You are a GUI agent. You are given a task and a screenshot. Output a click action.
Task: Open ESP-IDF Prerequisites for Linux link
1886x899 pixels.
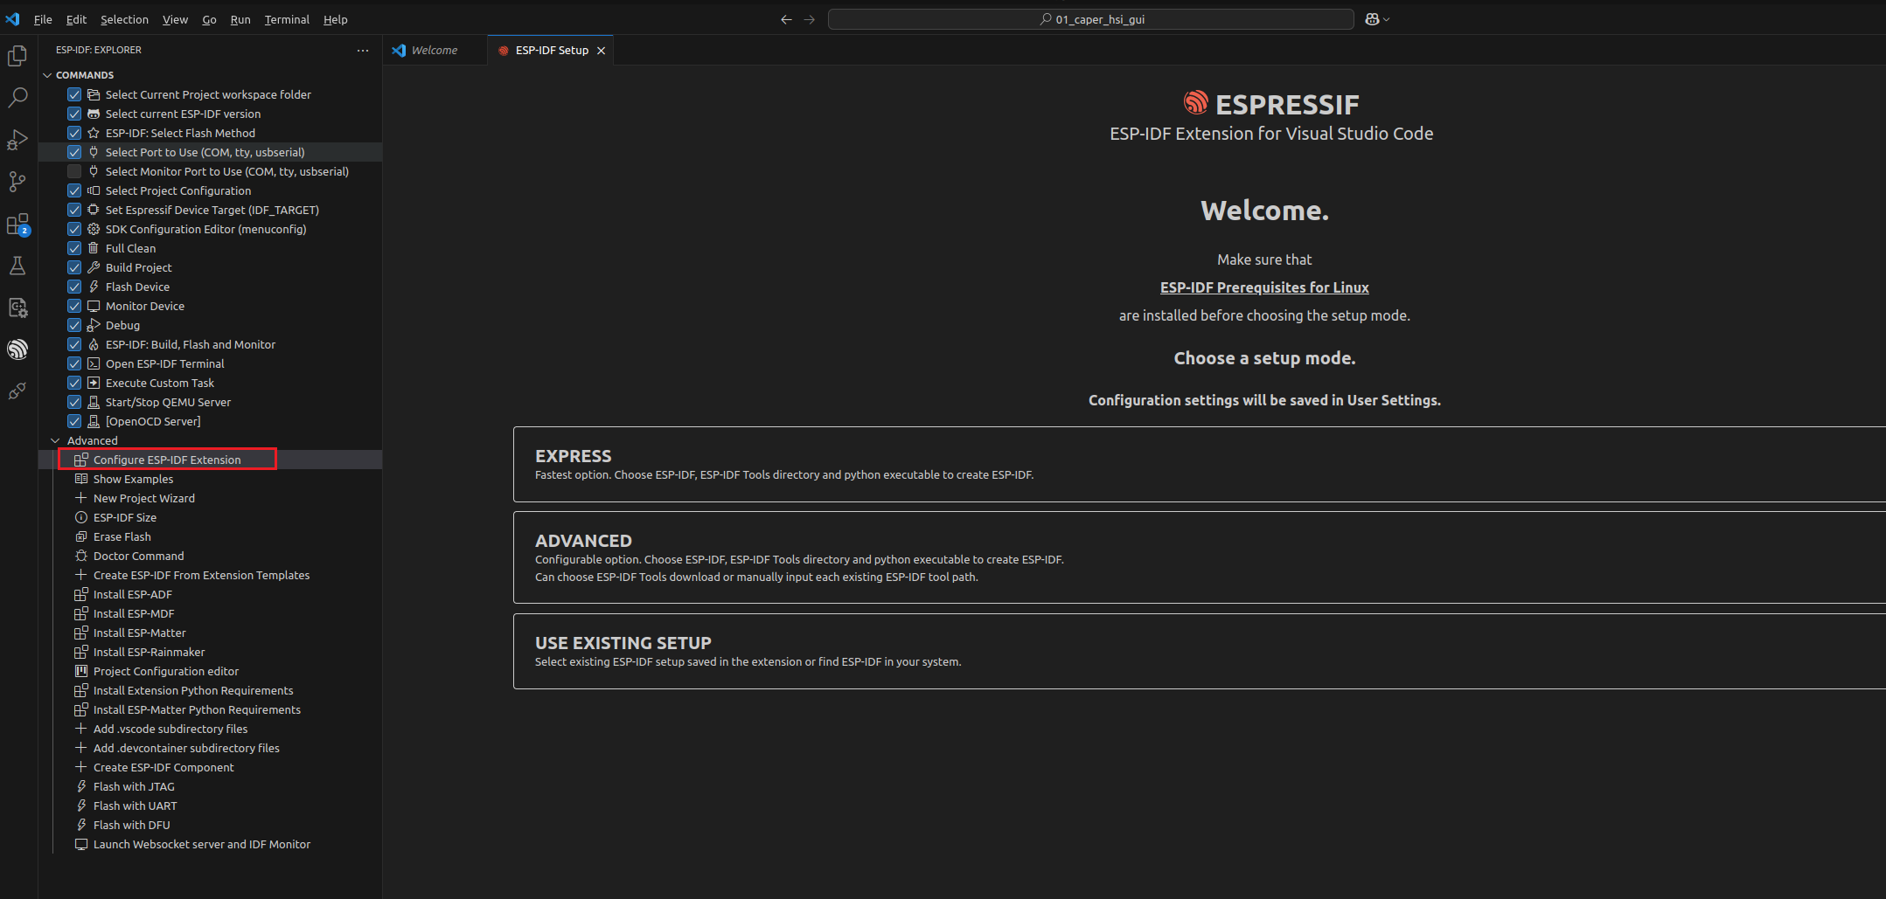coord(1264,287)
